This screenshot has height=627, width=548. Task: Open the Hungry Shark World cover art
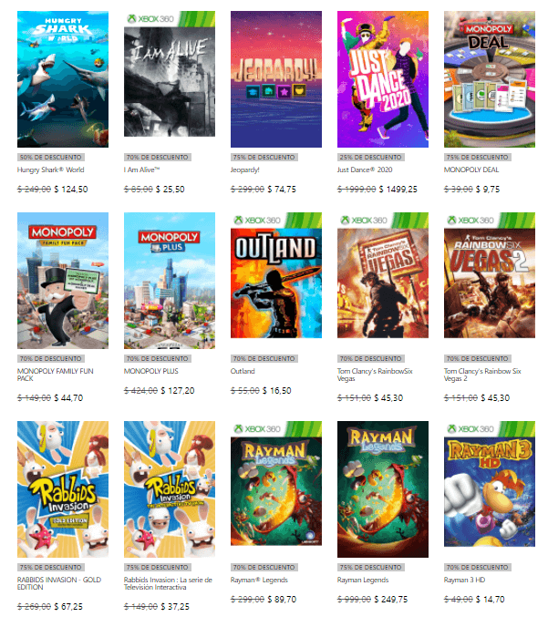(x=63, y=79)
